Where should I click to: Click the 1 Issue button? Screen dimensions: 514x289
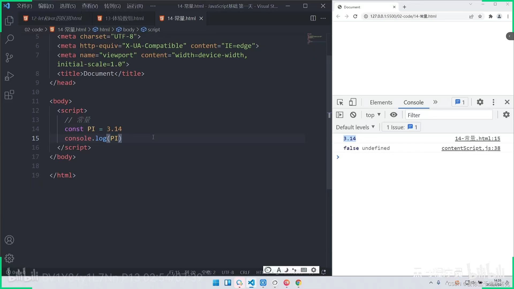click(402, 127)
